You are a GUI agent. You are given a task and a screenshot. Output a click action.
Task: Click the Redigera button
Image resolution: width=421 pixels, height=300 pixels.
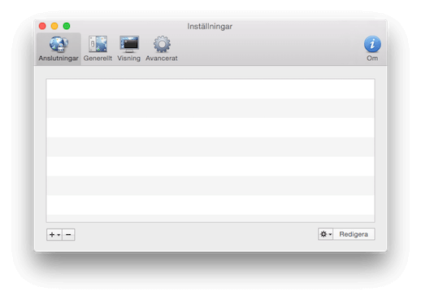[x=354, y=234]
